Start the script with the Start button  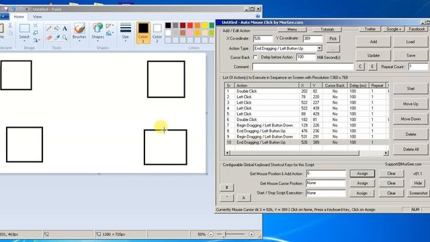click(x=411, y=89)
